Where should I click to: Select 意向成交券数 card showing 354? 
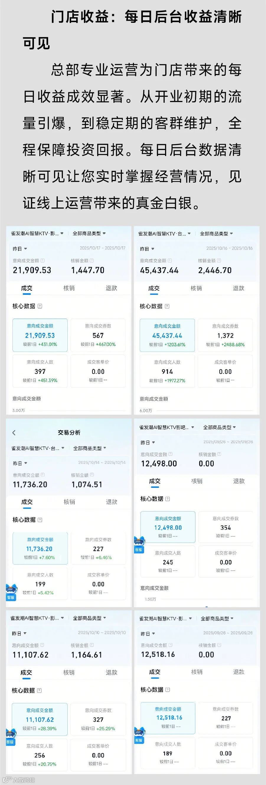point(226,527)
